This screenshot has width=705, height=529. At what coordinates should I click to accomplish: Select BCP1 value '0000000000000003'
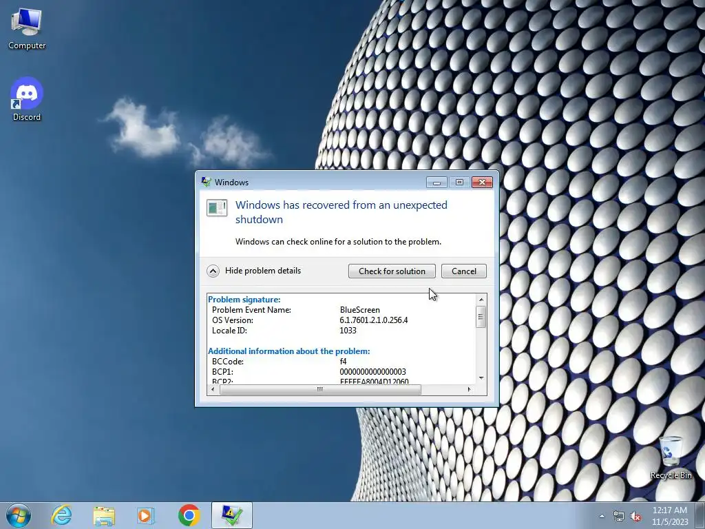[372, 372]
